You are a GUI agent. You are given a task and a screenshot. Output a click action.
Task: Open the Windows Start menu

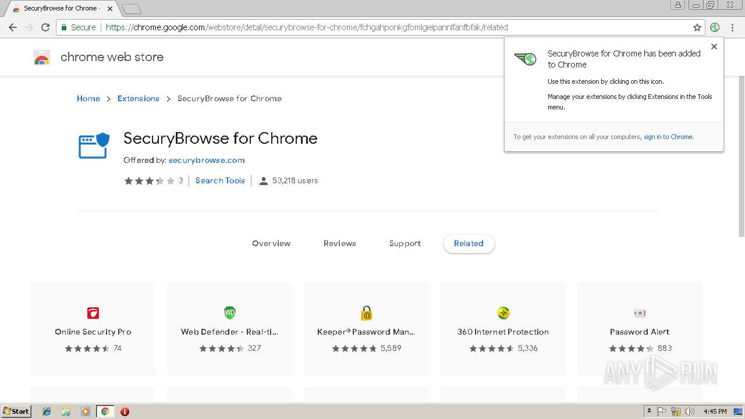tap(16, 411)
